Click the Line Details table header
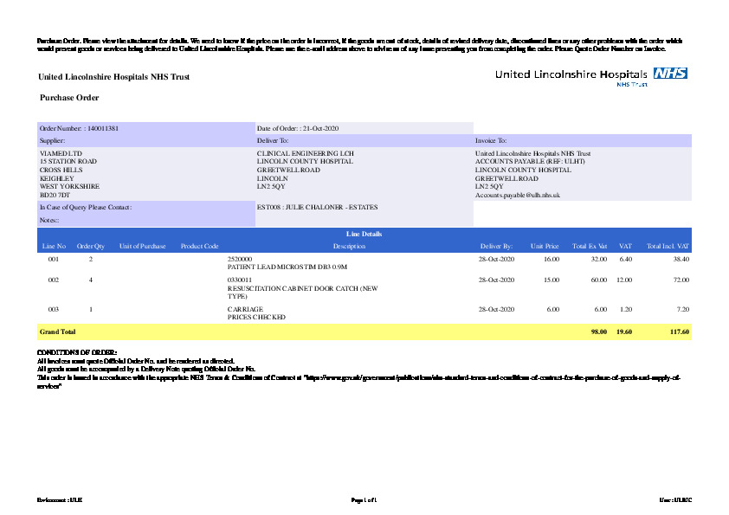729x515 pixels. 364,234
